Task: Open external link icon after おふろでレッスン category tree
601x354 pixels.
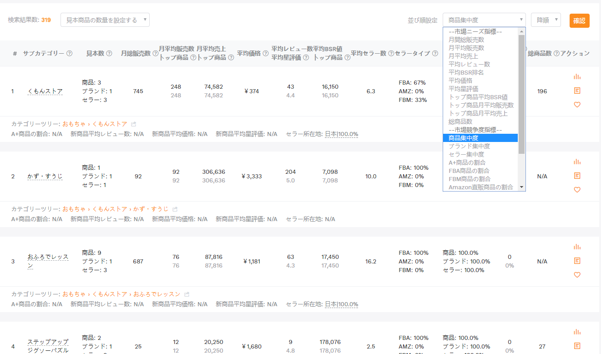Action: [187, 294]
